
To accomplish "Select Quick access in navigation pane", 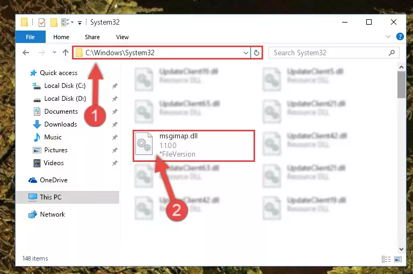I will 59,73.
